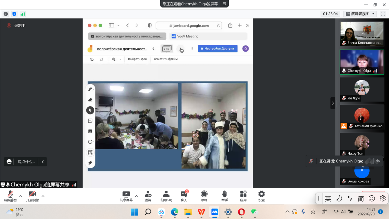Select Chernykh Olga's video thumbnail
389x219 pixels.
(362, 62)
